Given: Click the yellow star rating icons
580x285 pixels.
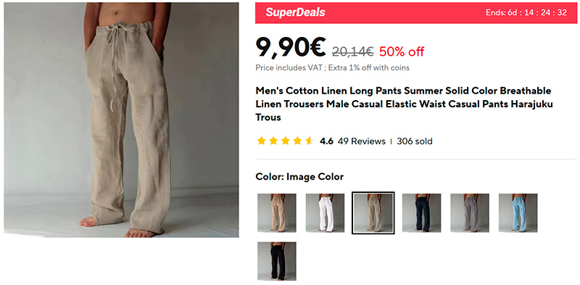Looking at the screenshot, I should coord(286,141).
